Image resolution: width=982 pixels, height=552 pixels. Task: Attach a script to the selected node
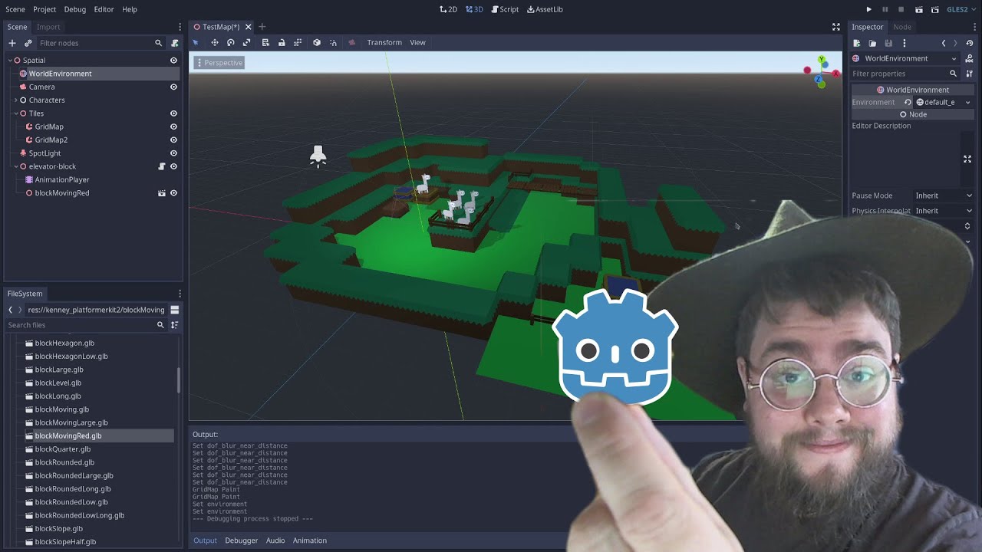175,43
